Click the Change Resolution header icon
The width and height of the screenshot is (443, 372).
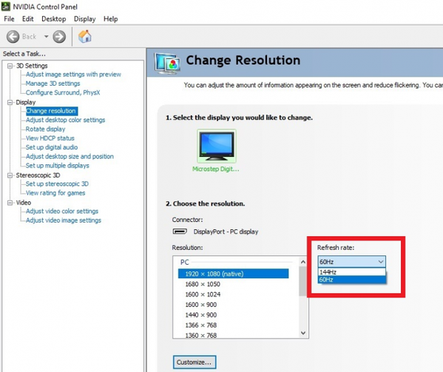[167, 63]
